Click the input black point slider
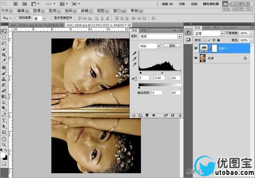Image resolution: width=255 pixels, height=178 pixels. click(x=141, y=73)
